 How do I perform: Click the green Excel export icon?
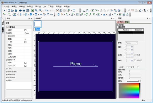pyautogui.click(x=33, y=10)
